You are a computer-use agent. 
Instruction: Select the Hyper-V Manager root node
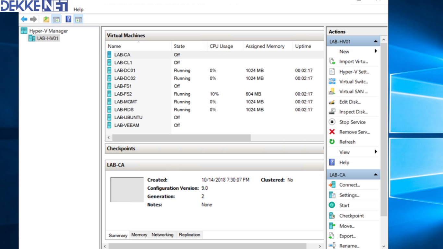click(x=44, y=31)
